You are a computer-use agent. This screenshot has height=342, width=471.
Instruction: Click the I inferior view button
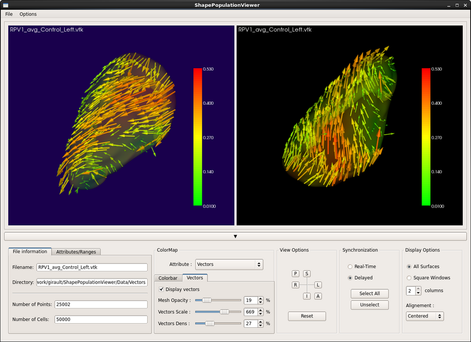tap(307, 296)
